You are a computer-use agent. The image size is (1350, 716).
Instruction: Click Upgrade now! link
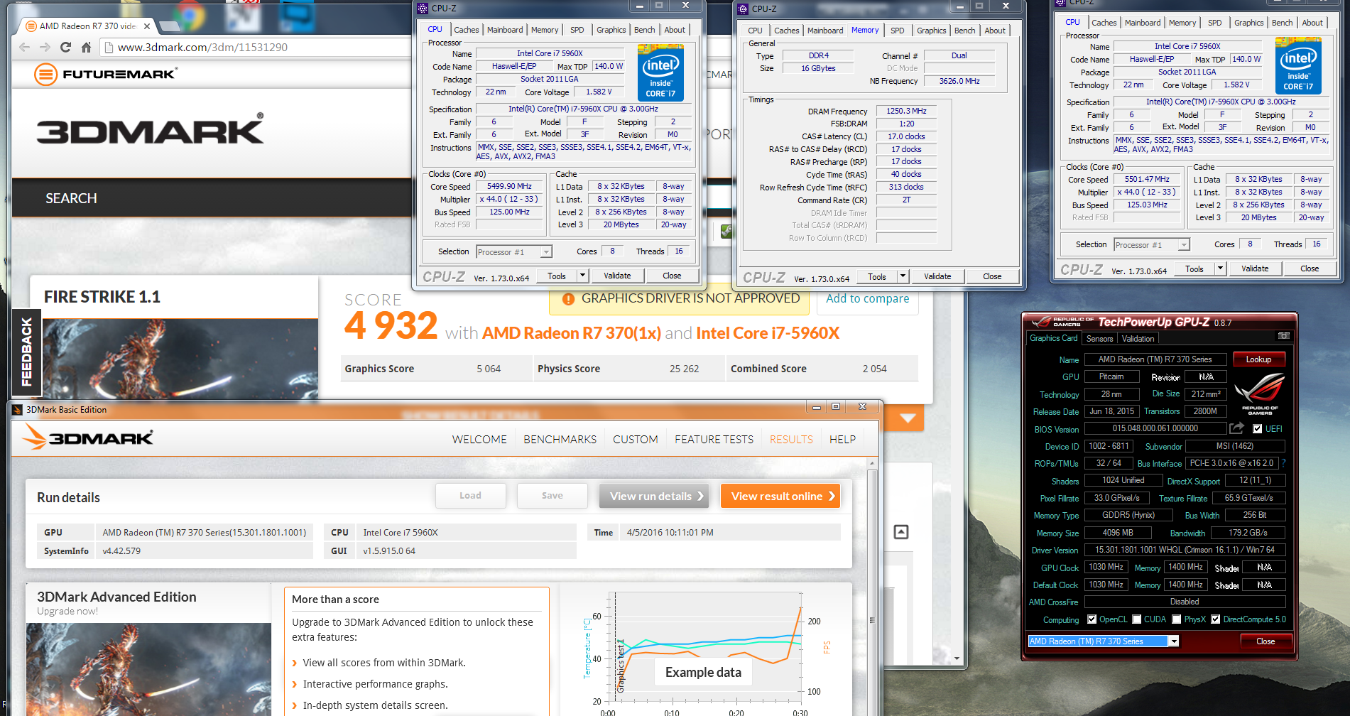[x=67, y=612]
